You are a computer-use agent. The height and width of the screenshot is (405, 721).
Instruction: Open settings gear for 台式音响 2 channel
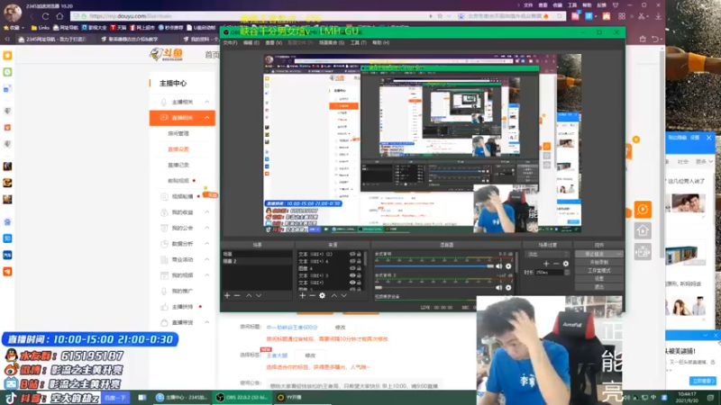(508, 287)
